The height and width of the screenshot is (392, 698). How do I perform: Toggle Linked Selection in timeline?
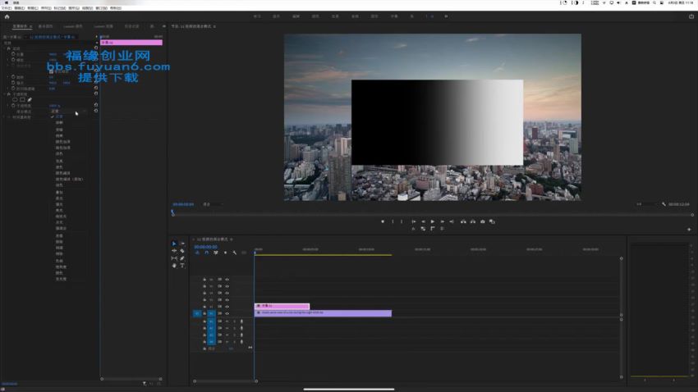216,253
